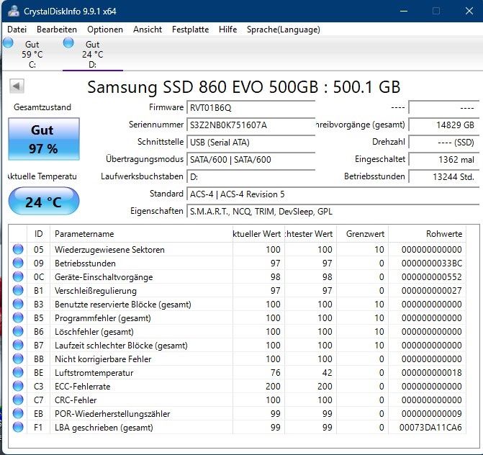Select the D: drive tab showing 24 °C
Image resolution: width=483 pixels, height=455 pixels.
click(92, 54)
